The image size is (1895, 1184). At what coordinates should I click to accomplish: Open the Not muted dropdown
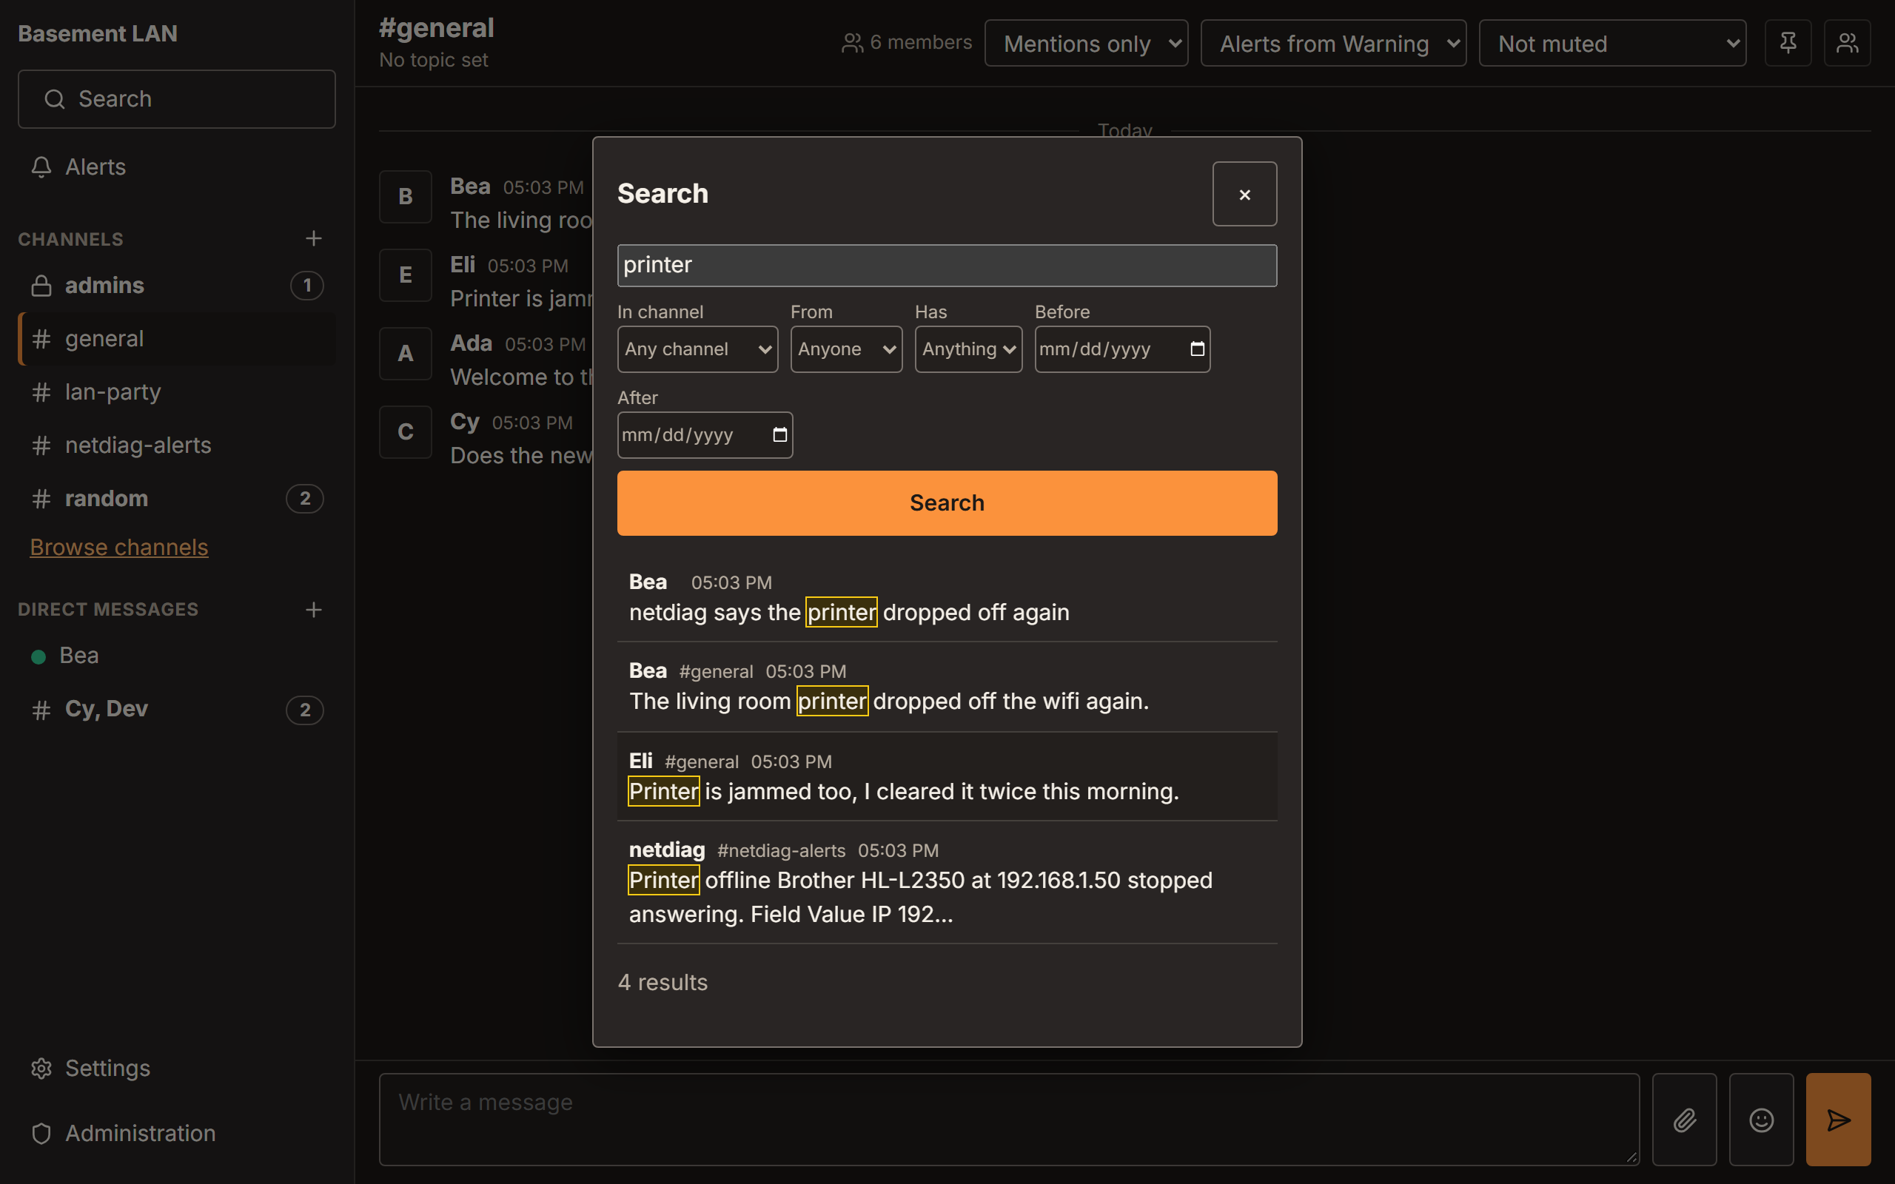1612,43
